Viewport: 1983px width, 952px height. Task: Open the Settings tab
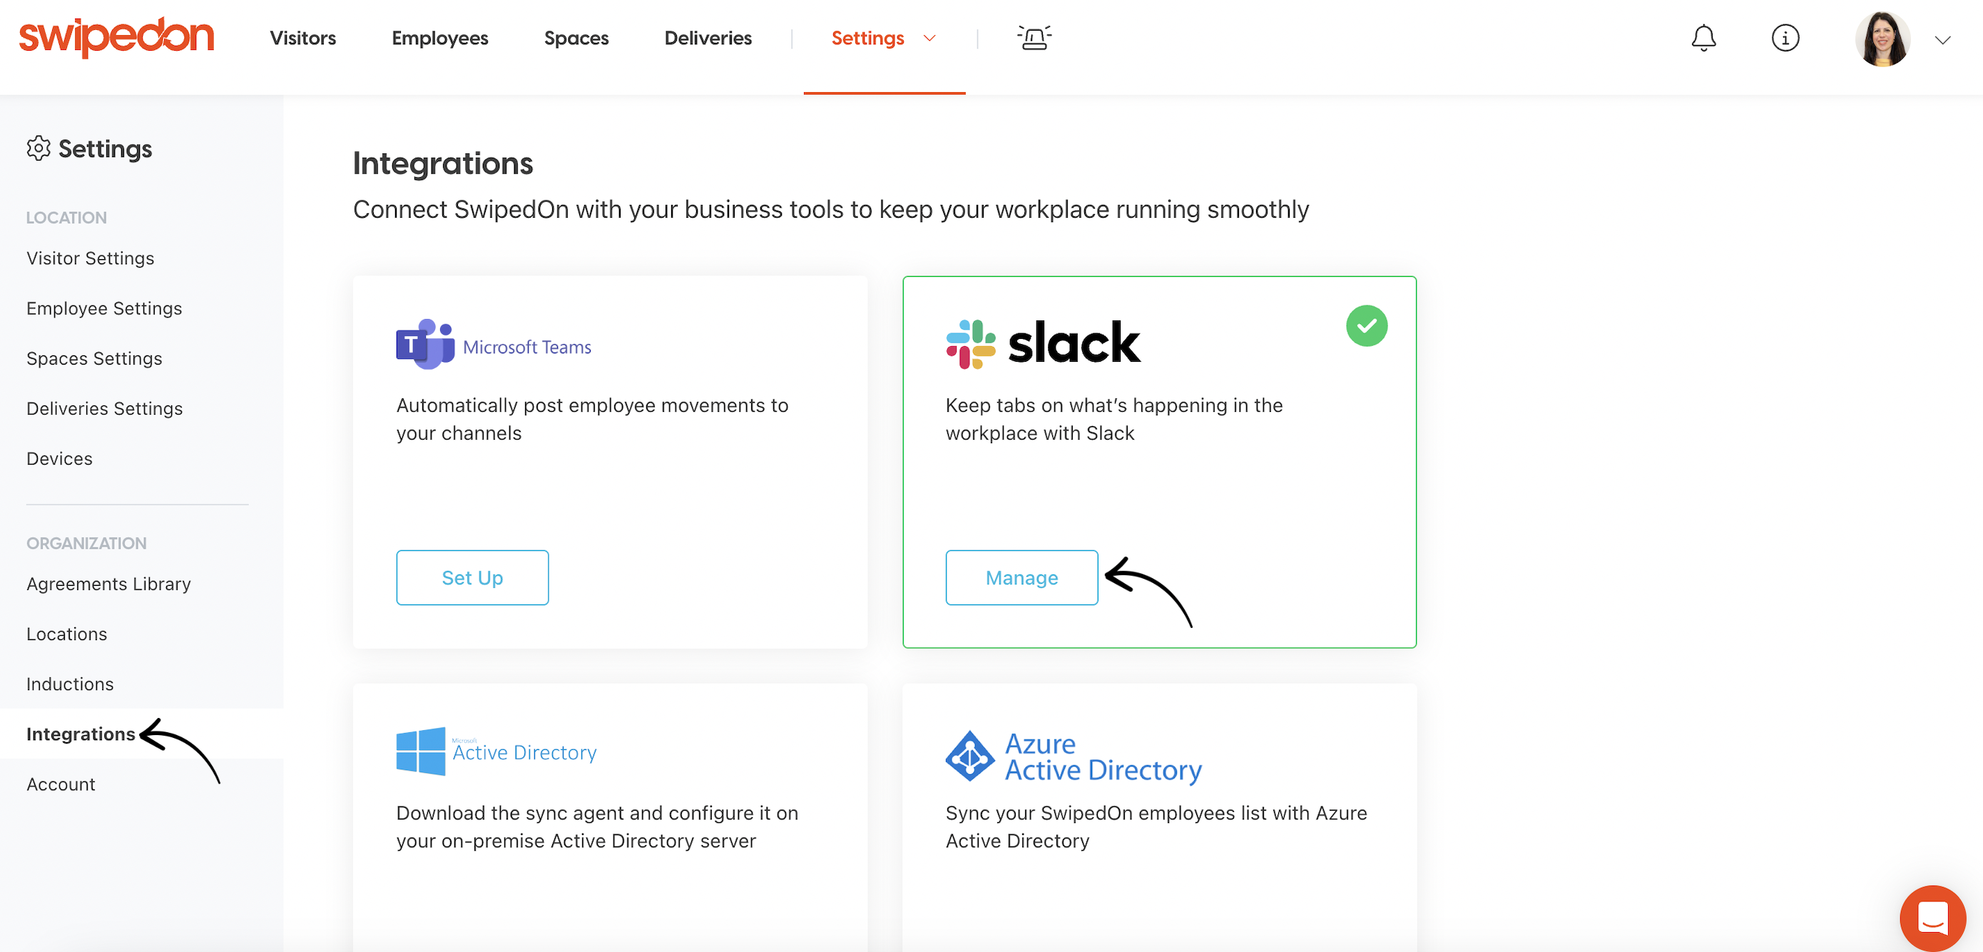pyautogui.click(x=867, y=38)
